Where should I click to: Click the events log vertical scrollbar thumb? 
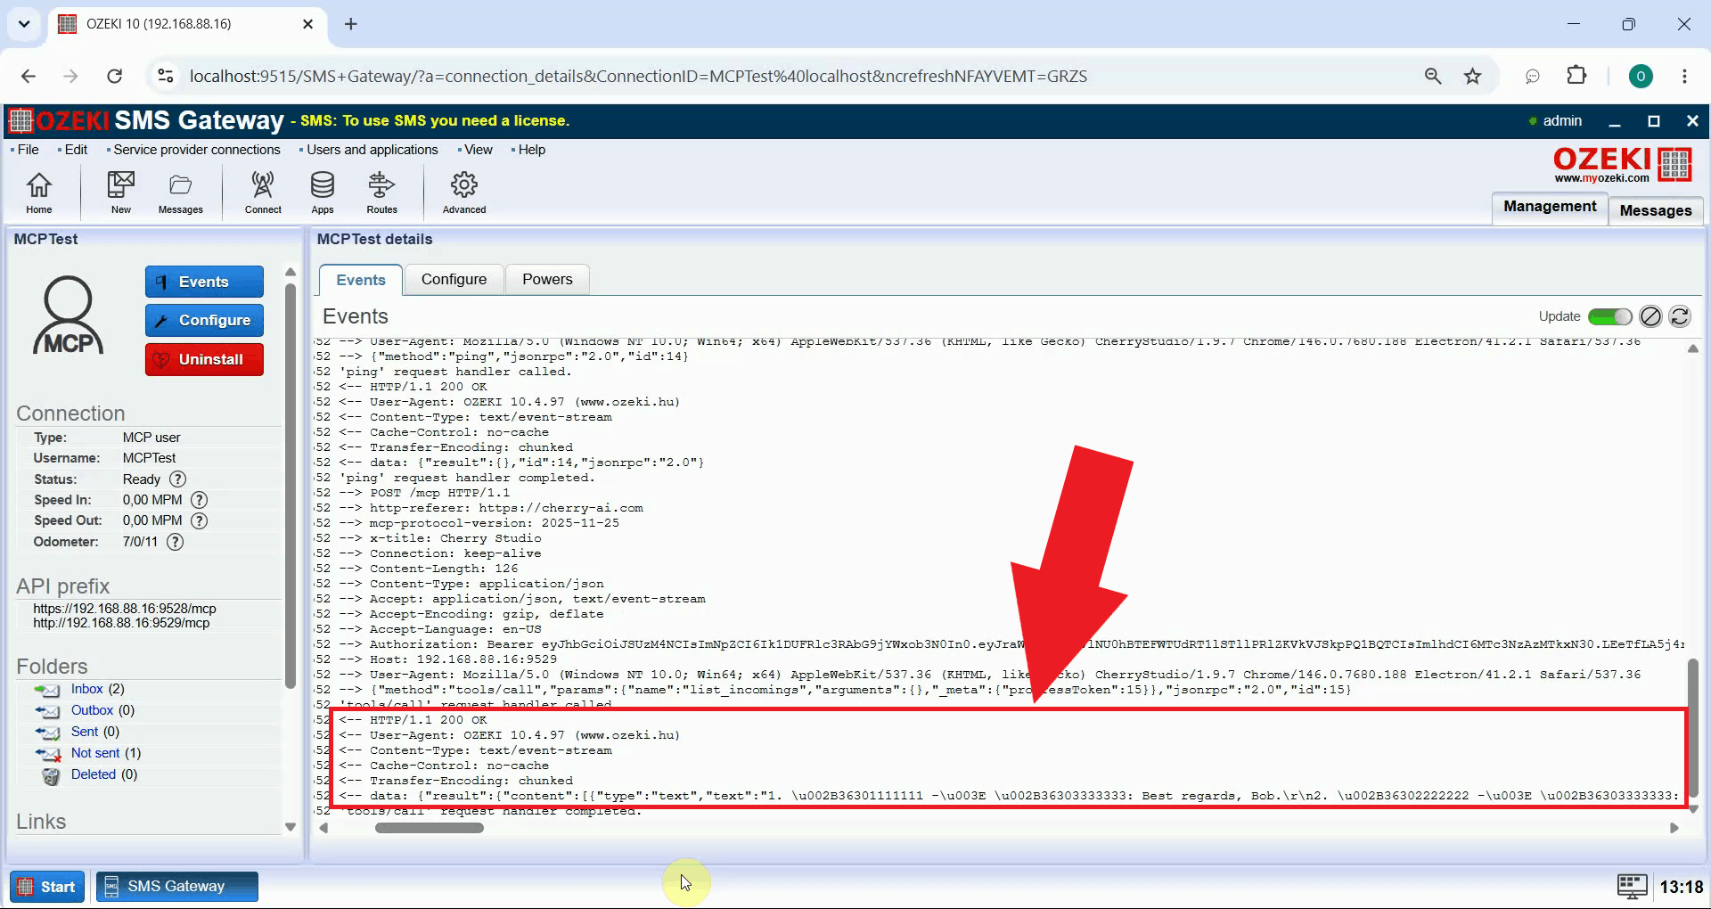[1693, 726]
